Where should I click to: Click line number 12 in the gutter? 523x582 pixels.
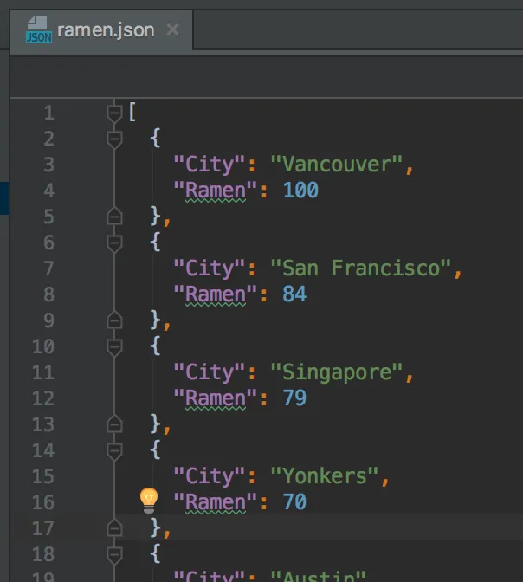point(43,398)
